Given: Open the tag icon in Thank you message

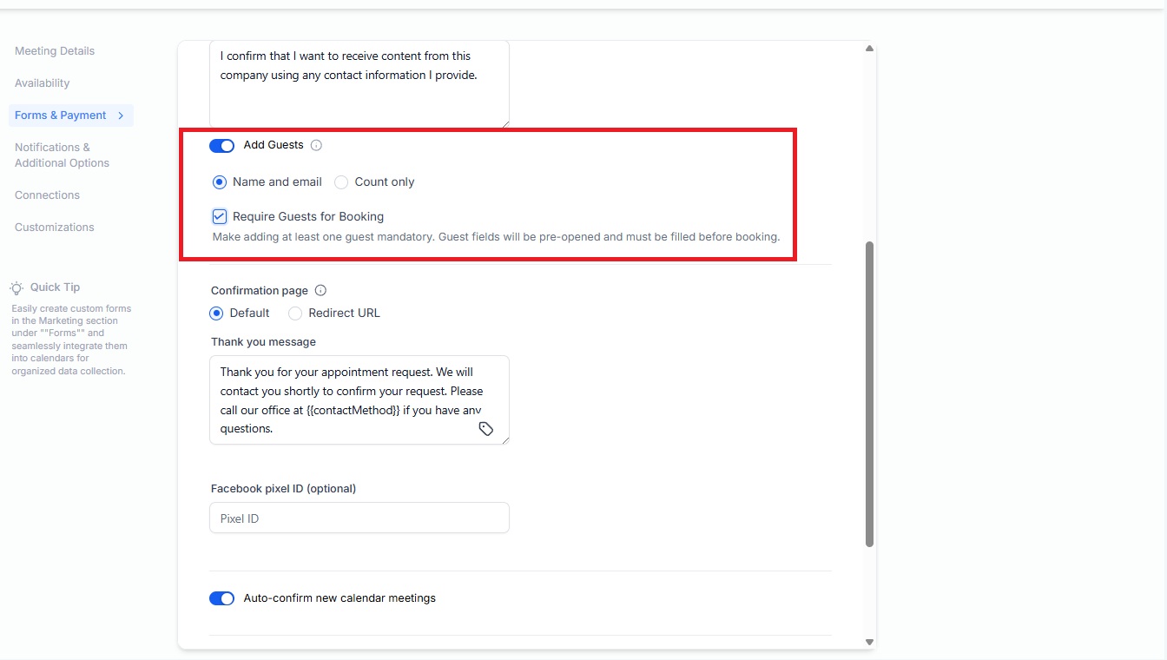Looking at the screenshot, I should pyautogui.click(x=486, y=429).
